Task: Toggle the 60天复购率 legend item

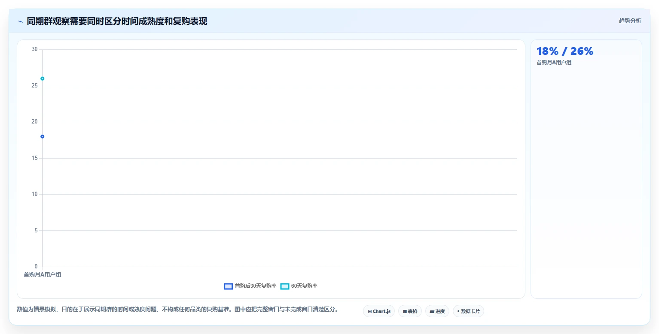Action: 299,286
